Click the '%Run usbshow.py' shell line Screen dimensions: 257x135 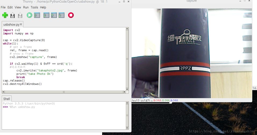22,107
